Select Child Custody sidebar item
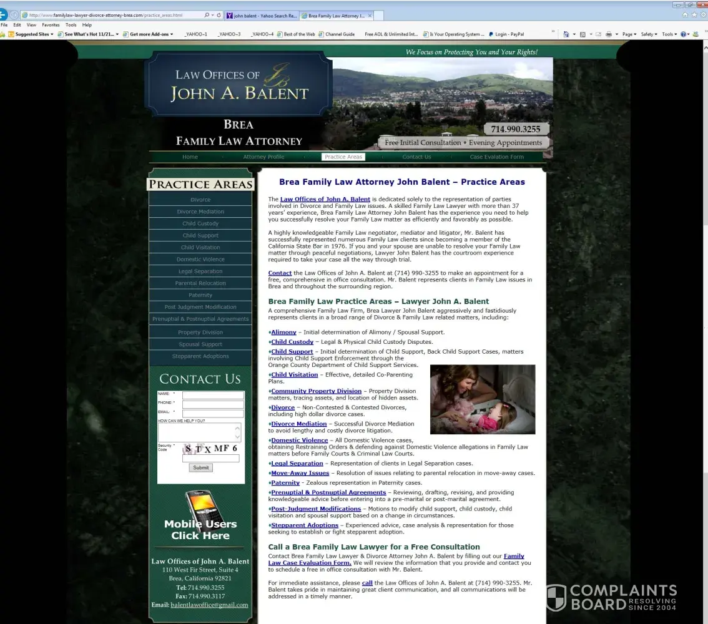This screenshot has width=708, height=624. [200, 223]
